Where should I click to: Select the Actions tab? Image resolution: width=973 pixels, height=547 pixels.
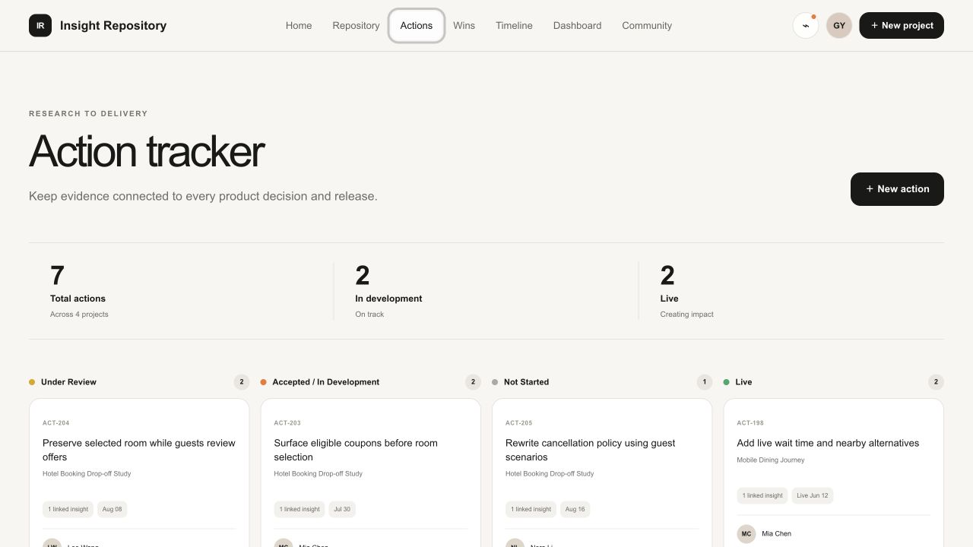pos(417,25)
